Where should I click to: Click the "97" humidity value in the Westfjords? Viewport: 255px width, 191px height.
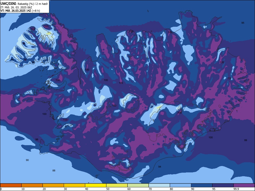[x=25, y=60]
